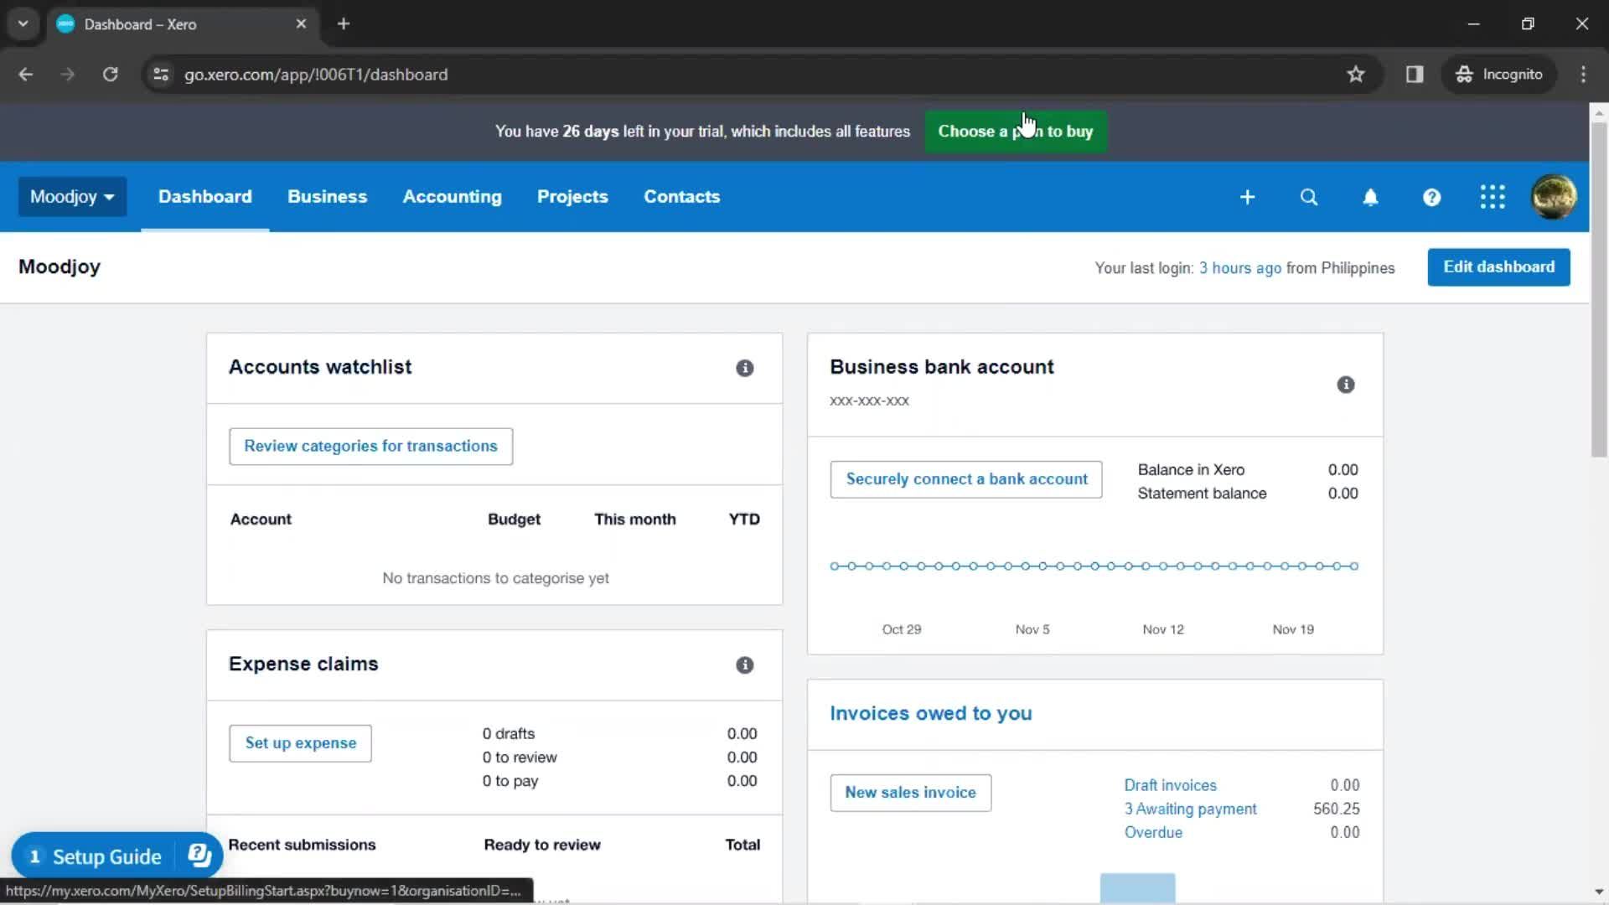Close the Dashboard – Xero tab
Image resolution: width=1609 pixels, height=905 pixels.
(x=301, y=23)
